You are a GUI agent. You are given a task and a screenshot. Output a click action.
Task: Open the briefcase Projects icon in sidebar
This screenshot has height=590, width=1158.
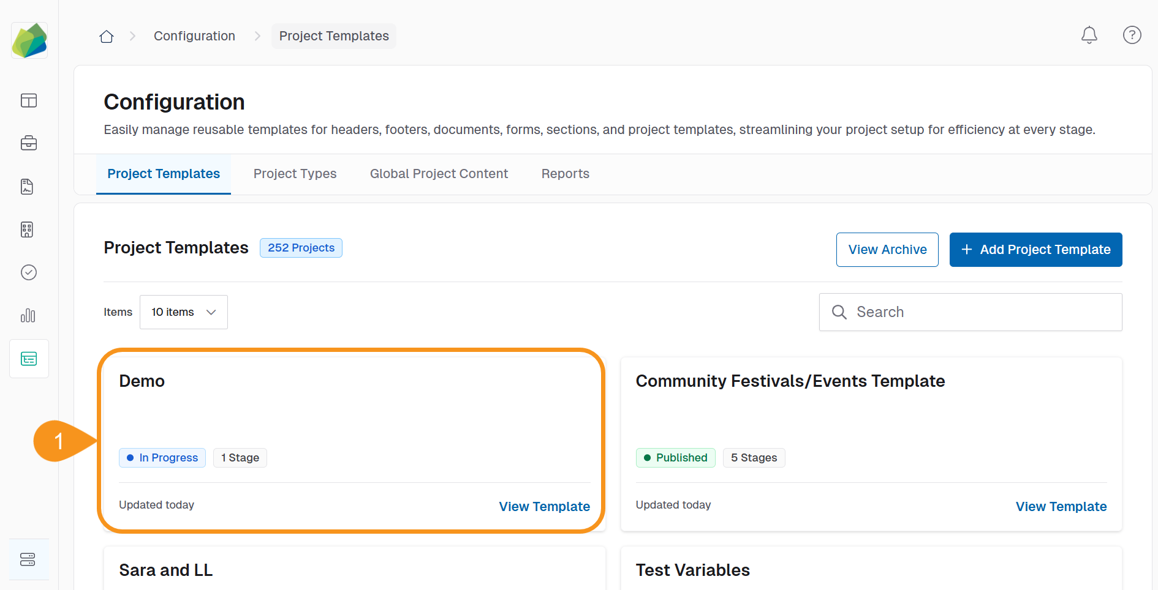[29, 143]
